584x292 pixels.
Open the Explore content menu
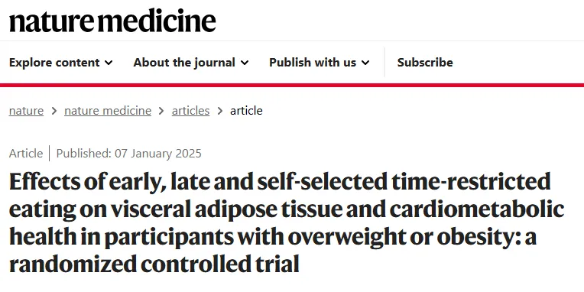point(60,62)
